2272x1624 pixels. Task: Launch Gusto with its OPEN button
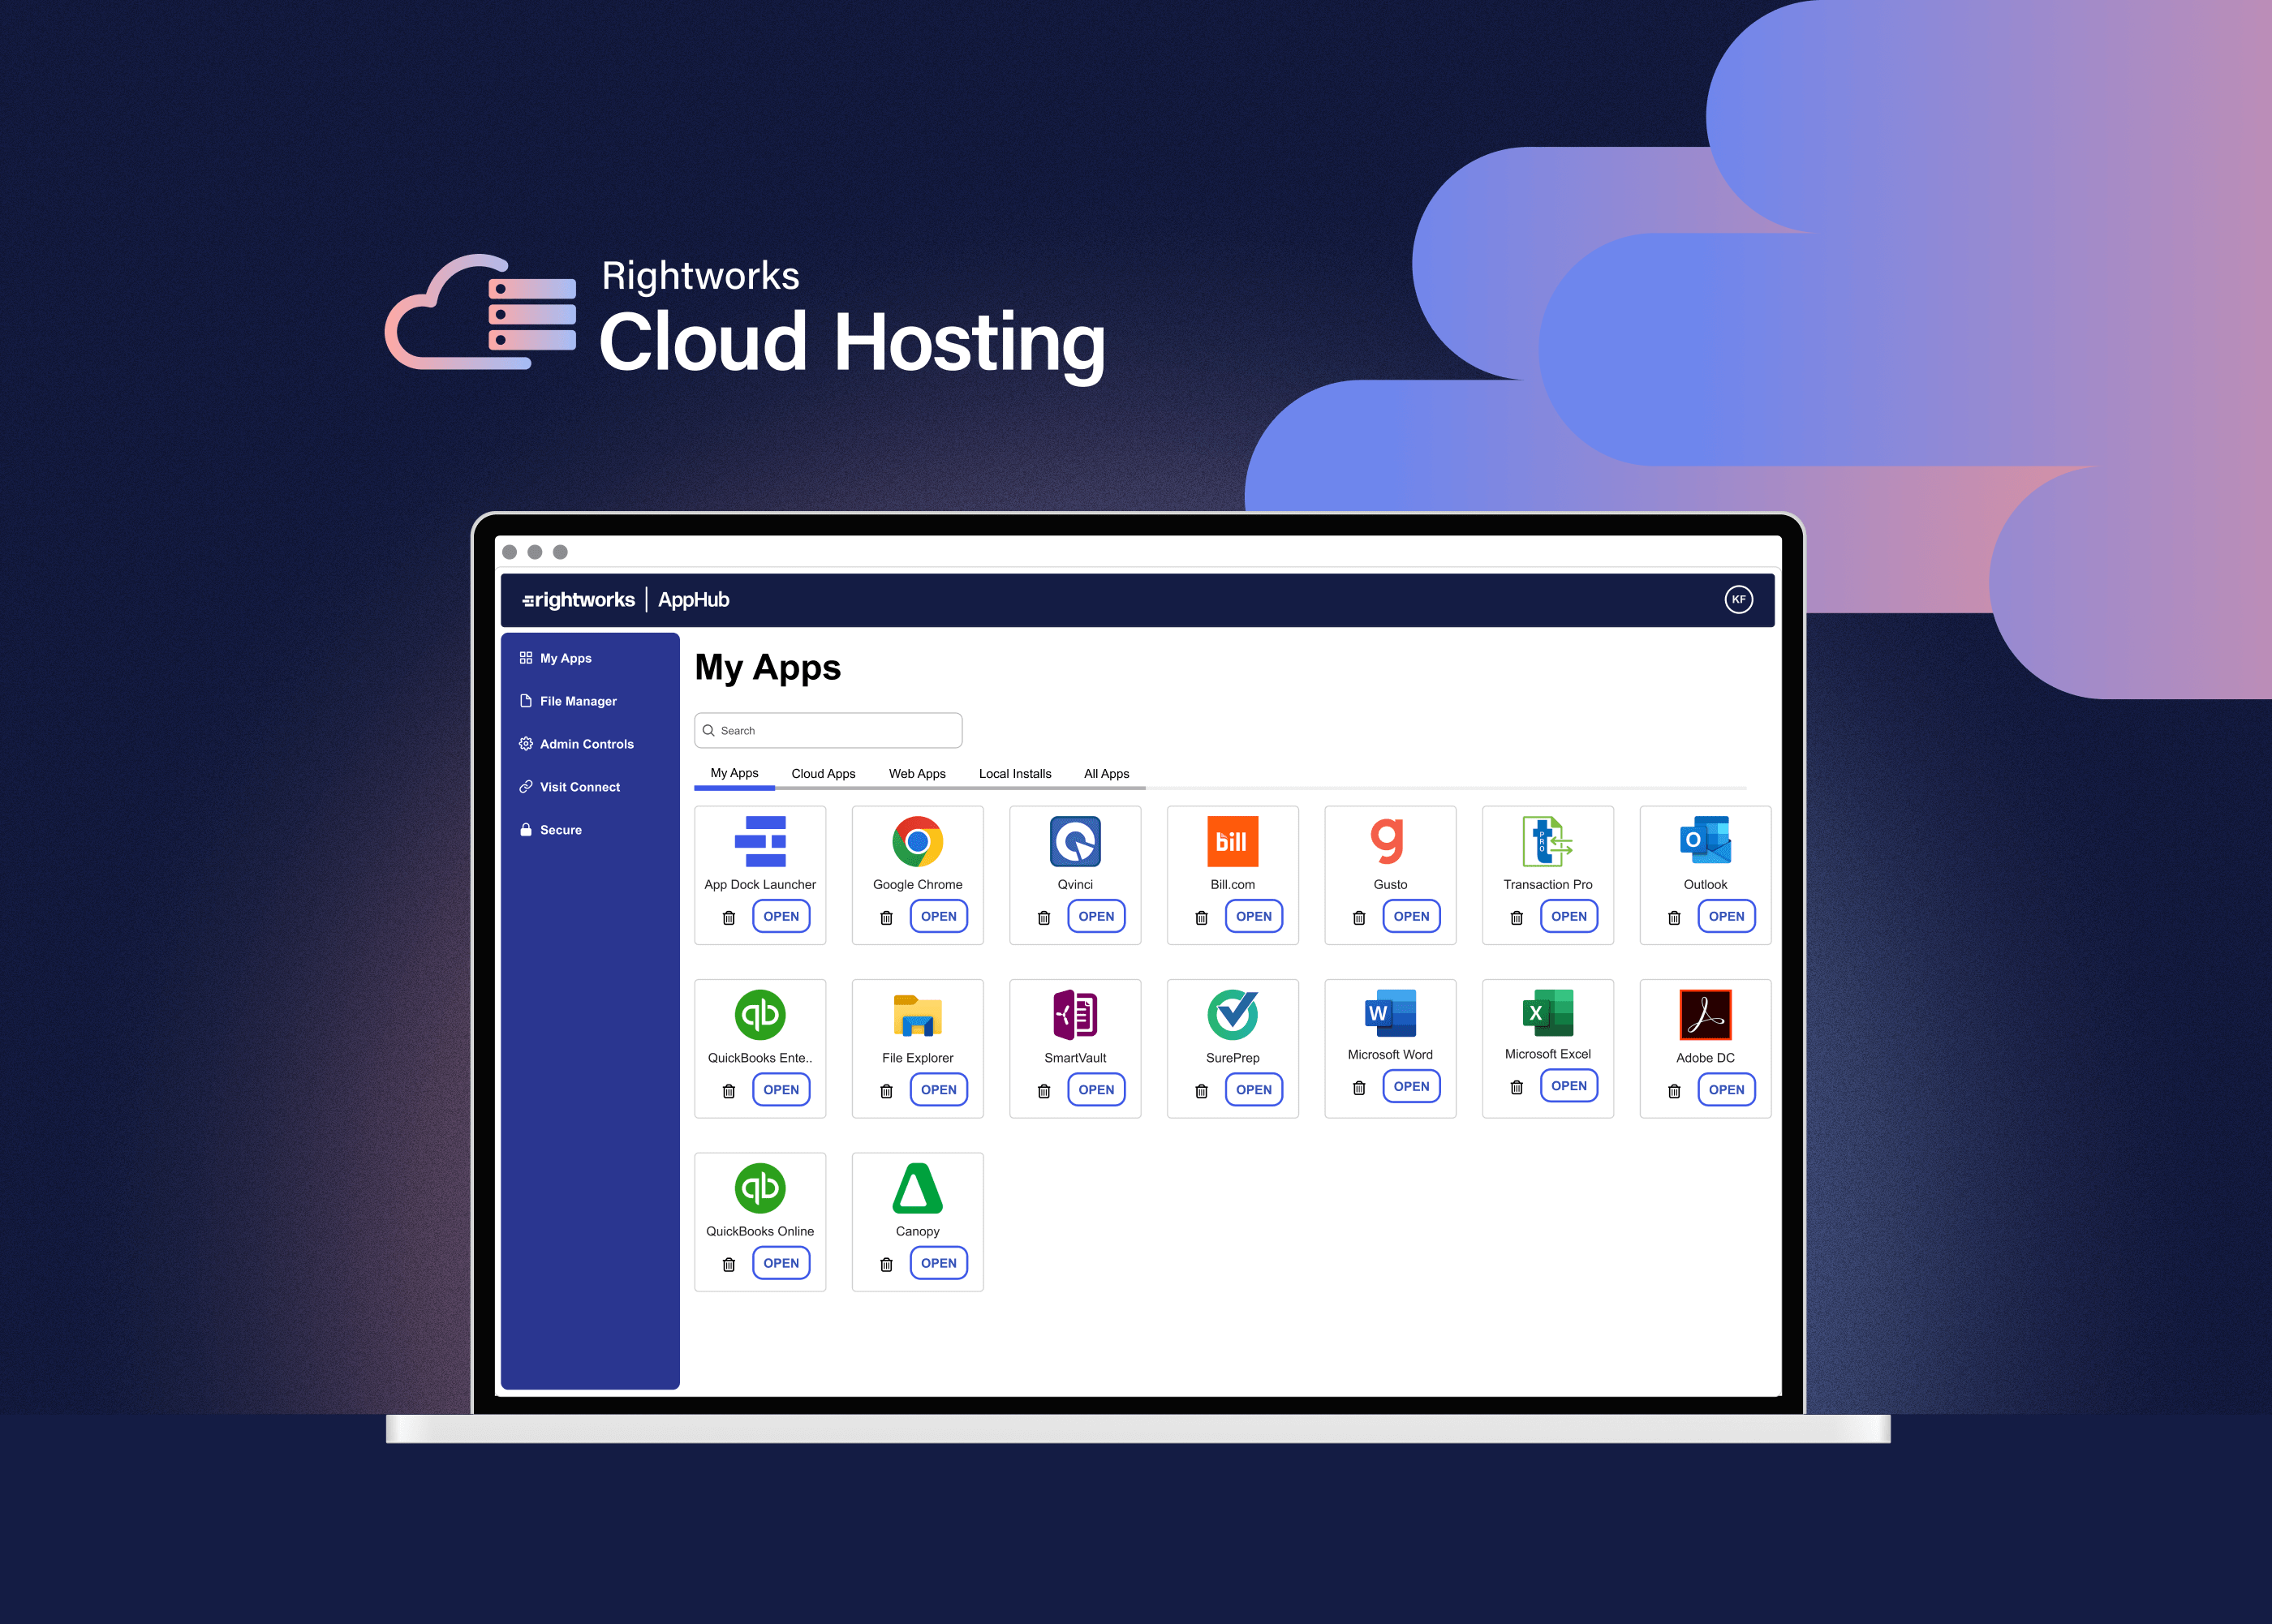(1411, 916)
